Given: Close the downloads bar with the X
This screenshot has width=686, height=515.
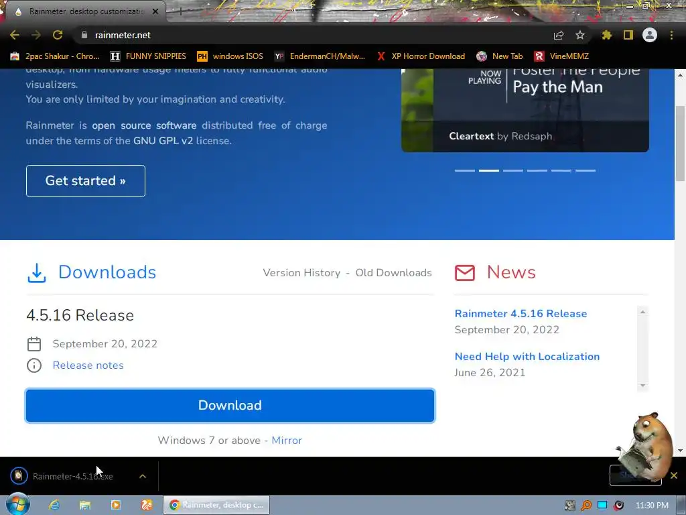Looking at the screenshot, I should click(x=674, y=475).
